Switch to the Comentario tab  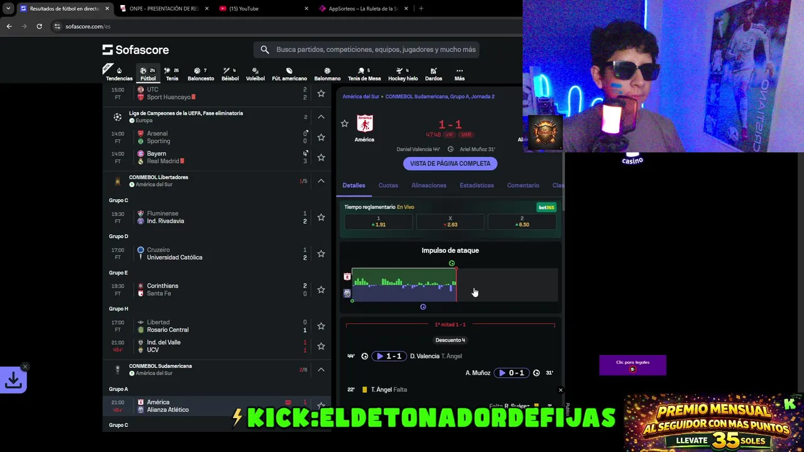pos(523,185)
